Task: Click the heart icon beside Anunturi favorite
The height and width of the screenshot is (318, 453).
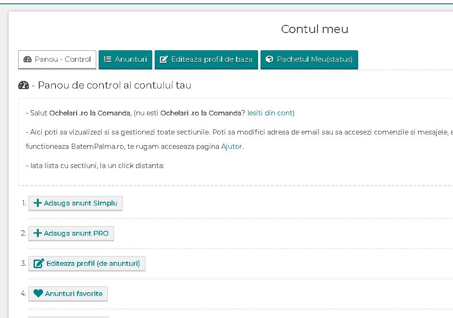Action: click(x=38, y=294)
